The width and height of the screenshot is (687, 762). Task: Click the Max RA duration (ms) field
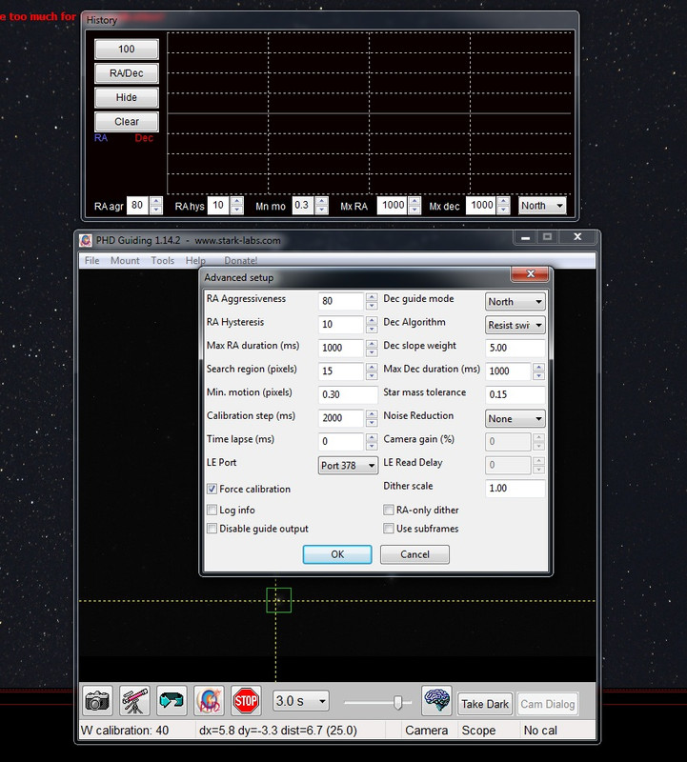click(x=341, y=348)
